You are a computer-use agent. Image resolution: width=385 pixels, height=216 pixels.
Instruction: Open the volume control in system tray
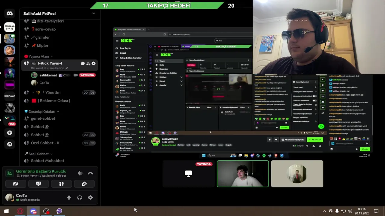click(x=350, y=211)
